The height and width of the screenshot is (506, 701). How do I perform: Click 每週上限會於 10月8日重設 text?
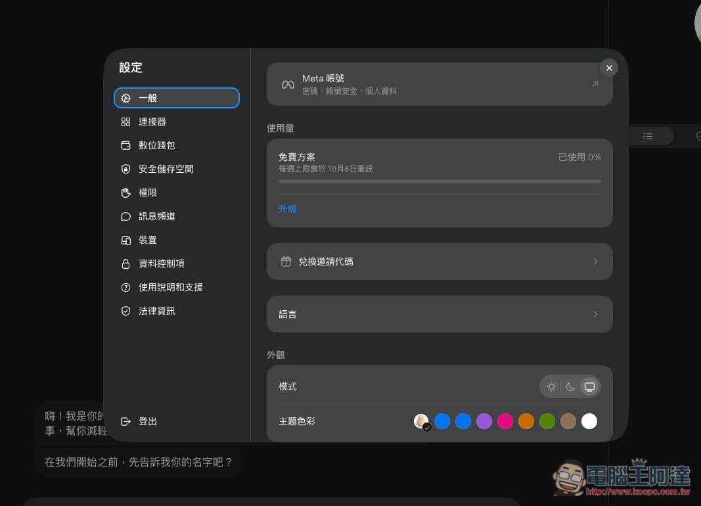coord(325,169)
